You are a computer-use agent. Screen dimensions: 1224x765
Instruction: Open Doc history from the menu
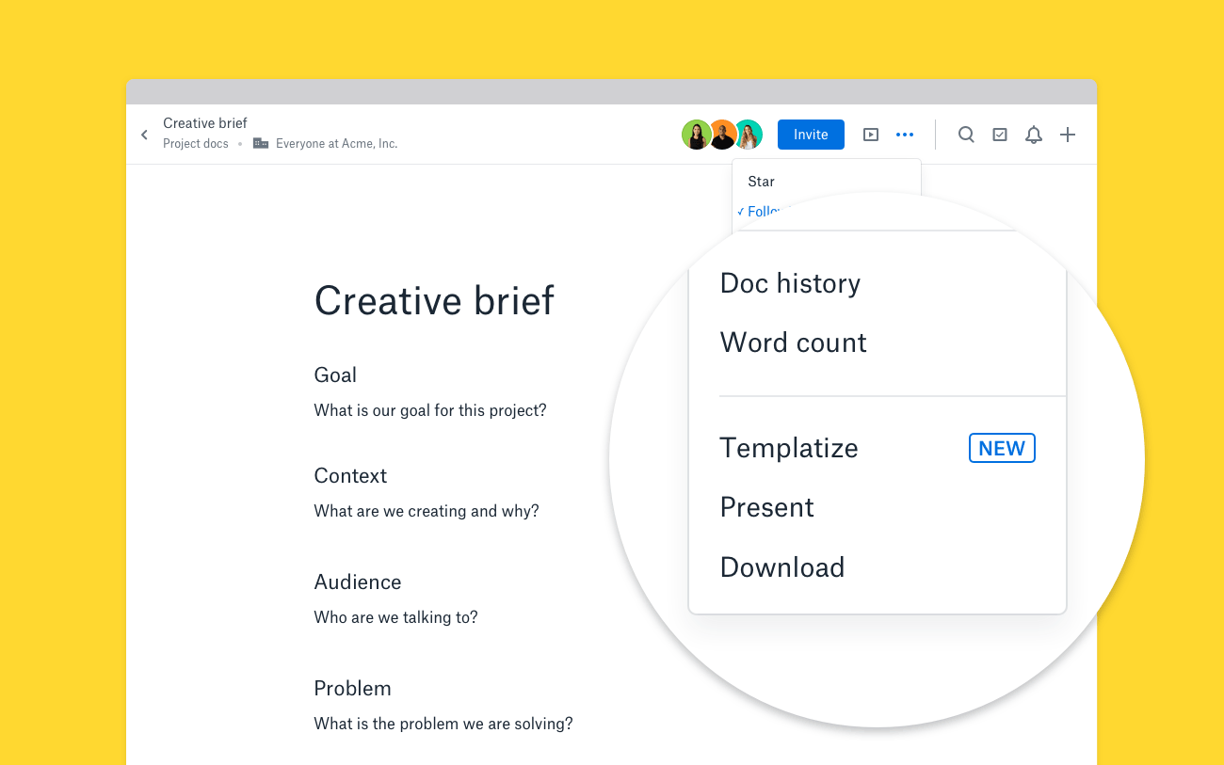point(790,282)
